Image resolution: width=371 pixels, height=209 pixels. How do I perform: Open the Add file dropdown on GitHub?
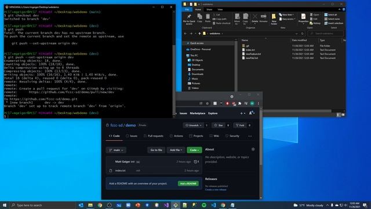point(176,150)
